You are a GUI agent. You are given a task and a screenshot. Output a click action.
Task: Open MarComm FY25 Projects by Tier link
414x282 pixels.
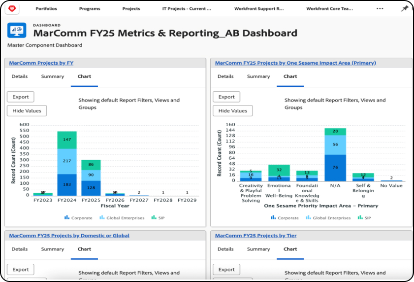point(255,236)
